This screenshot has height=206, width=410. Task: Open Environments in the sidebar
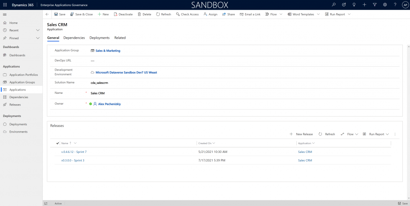click(x=18, y=132)
